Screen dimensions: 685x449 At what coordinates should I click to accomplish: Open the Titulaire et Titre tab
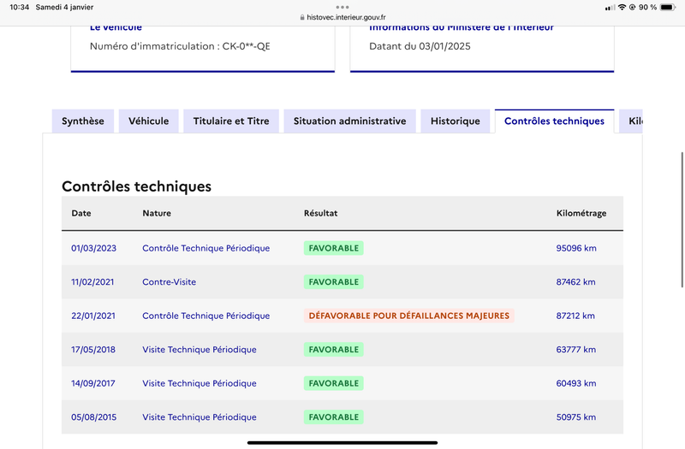231,121
